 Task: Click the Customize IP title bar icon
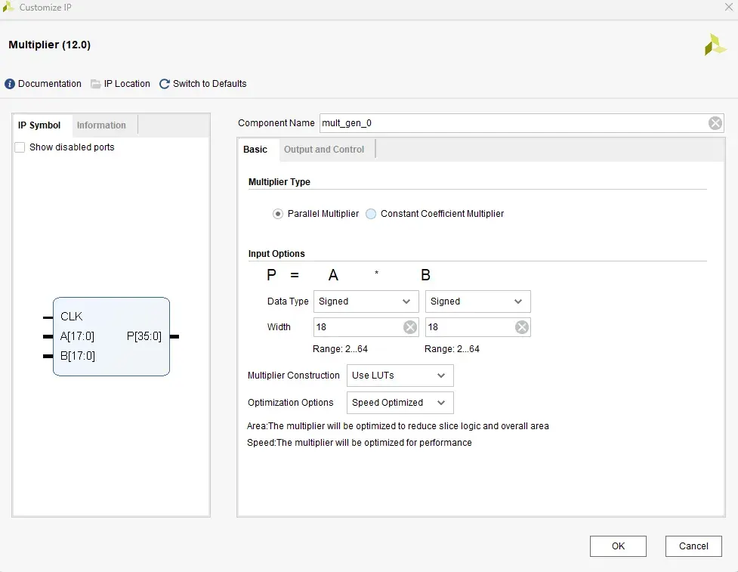(x=8, y=7)
